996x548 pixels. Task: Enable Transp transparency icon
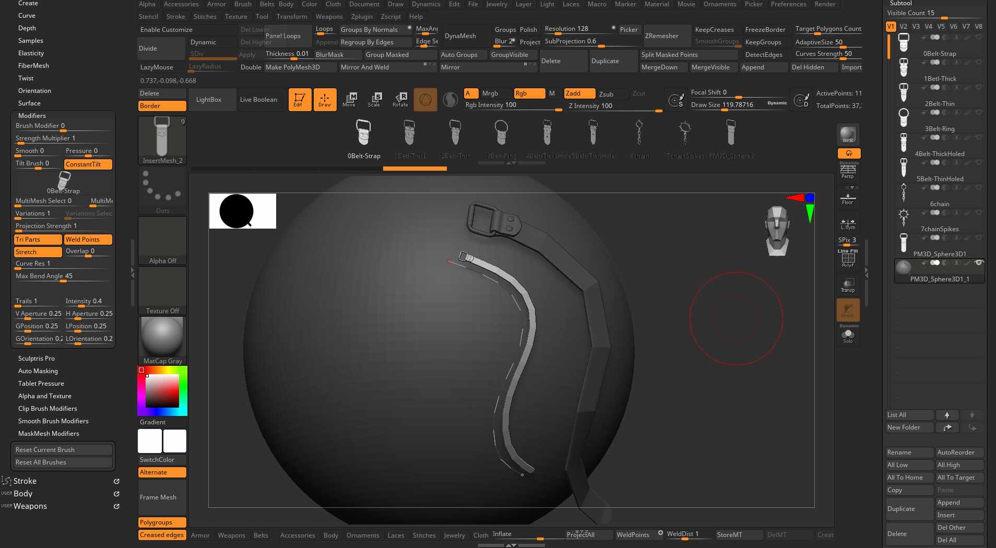click(x=848, y=284)
